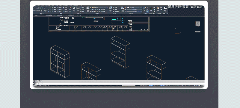Select the Arc tool
The image size is (240, 108).
pos(46,9)
